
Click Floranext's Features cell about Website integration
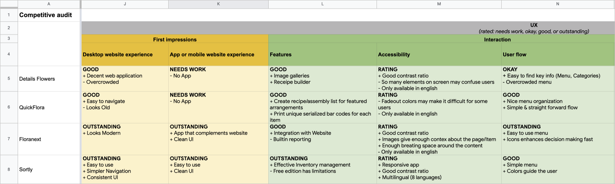tap(322, 139)
